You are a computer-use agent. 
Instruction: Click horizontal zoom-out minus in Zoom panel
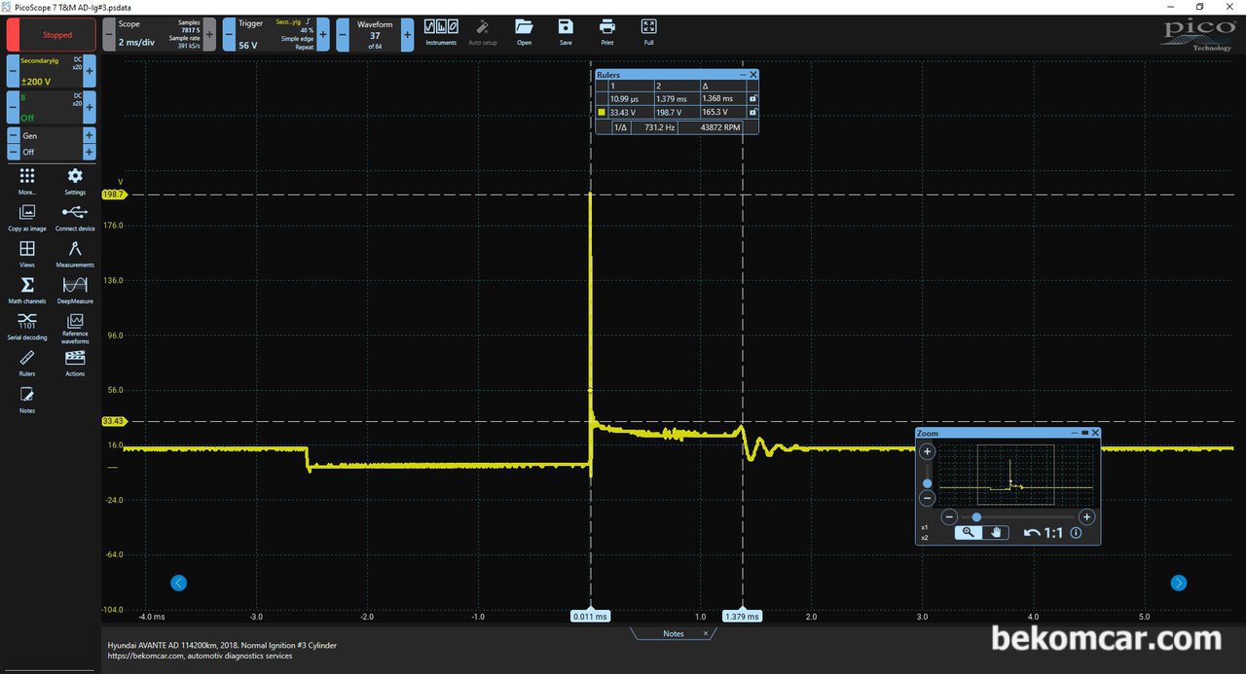[x=950, y=517]
